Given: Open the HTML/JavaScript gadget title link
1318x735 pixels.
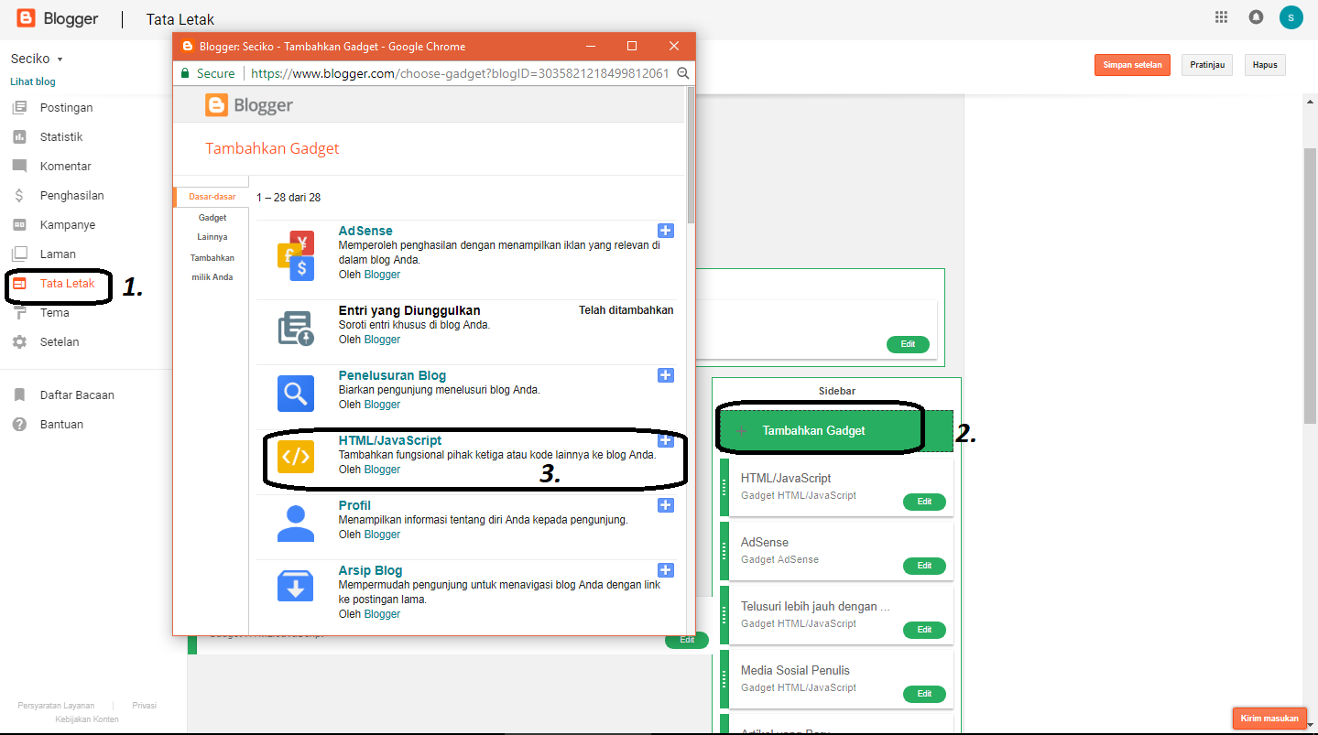Looking at the screenshot, I should click(390, 440).
